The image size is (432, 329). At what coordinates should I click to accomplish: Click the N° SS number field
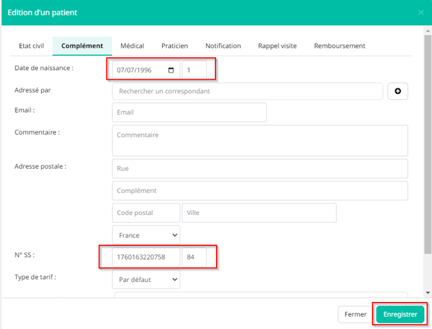tap(146, 258)
